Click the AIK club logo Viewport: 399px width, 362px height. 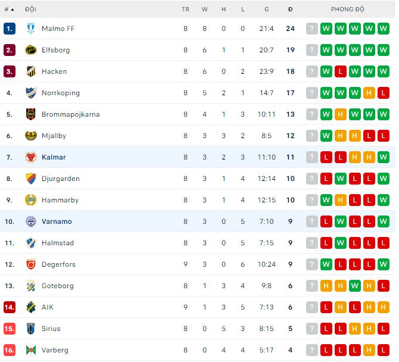tap(31, 307)
